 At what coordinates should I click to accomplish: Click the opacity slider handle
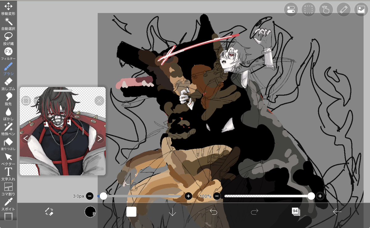[x=311, y=196]
